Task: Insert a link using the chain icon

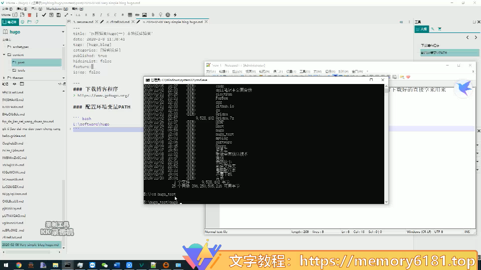Action: 137,14
